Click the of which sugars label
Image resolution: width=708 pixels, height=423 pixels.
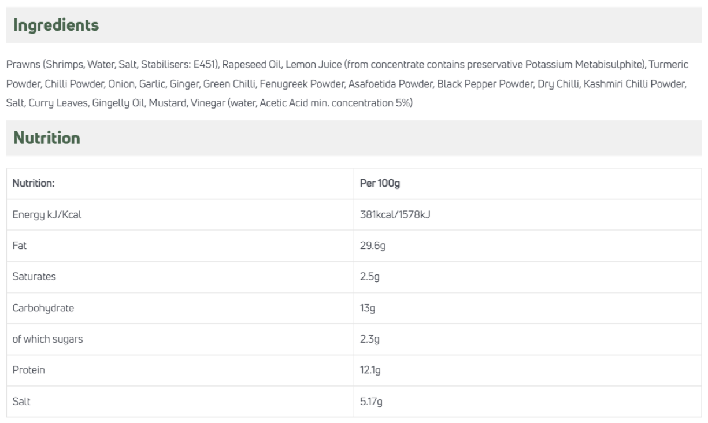coord(47,339)
